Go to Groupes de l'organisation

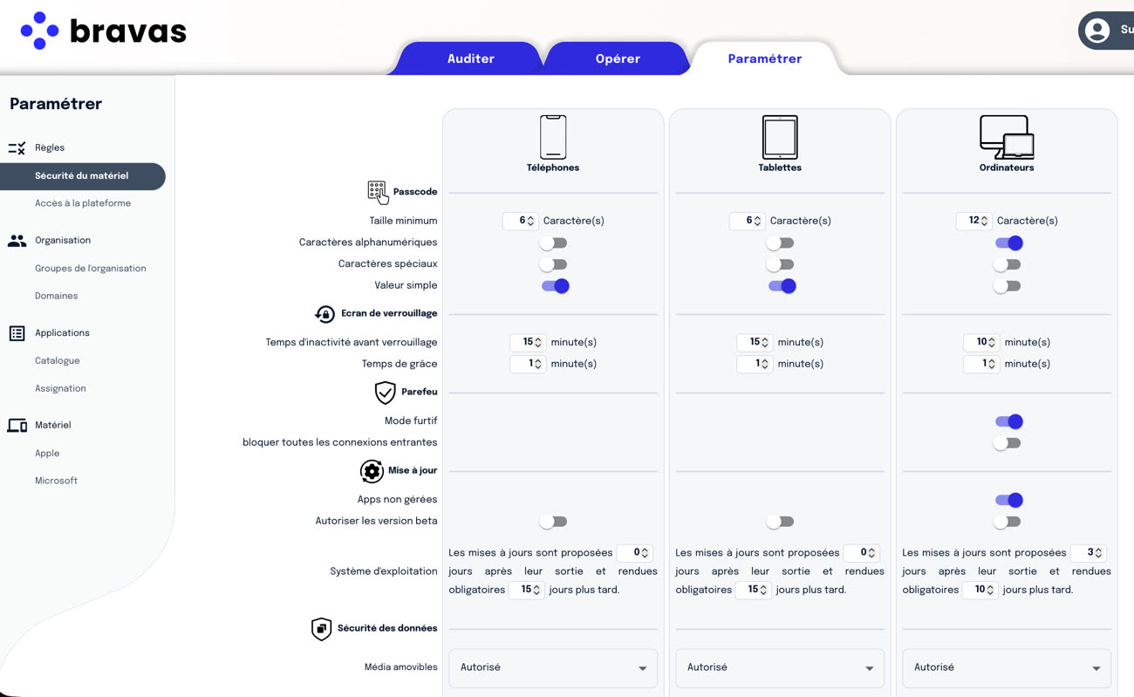pyautogui.click(x=91, y=269)
